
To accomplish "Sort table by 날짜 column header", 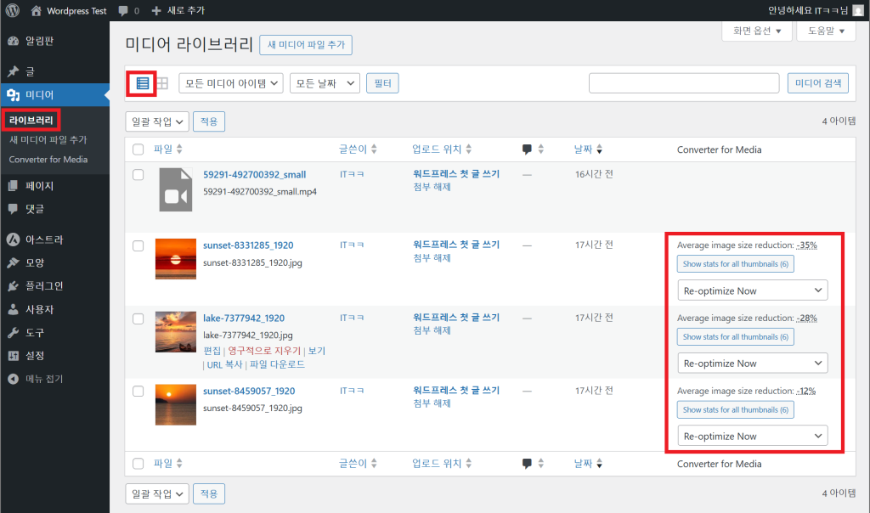I will click(588, 149).
